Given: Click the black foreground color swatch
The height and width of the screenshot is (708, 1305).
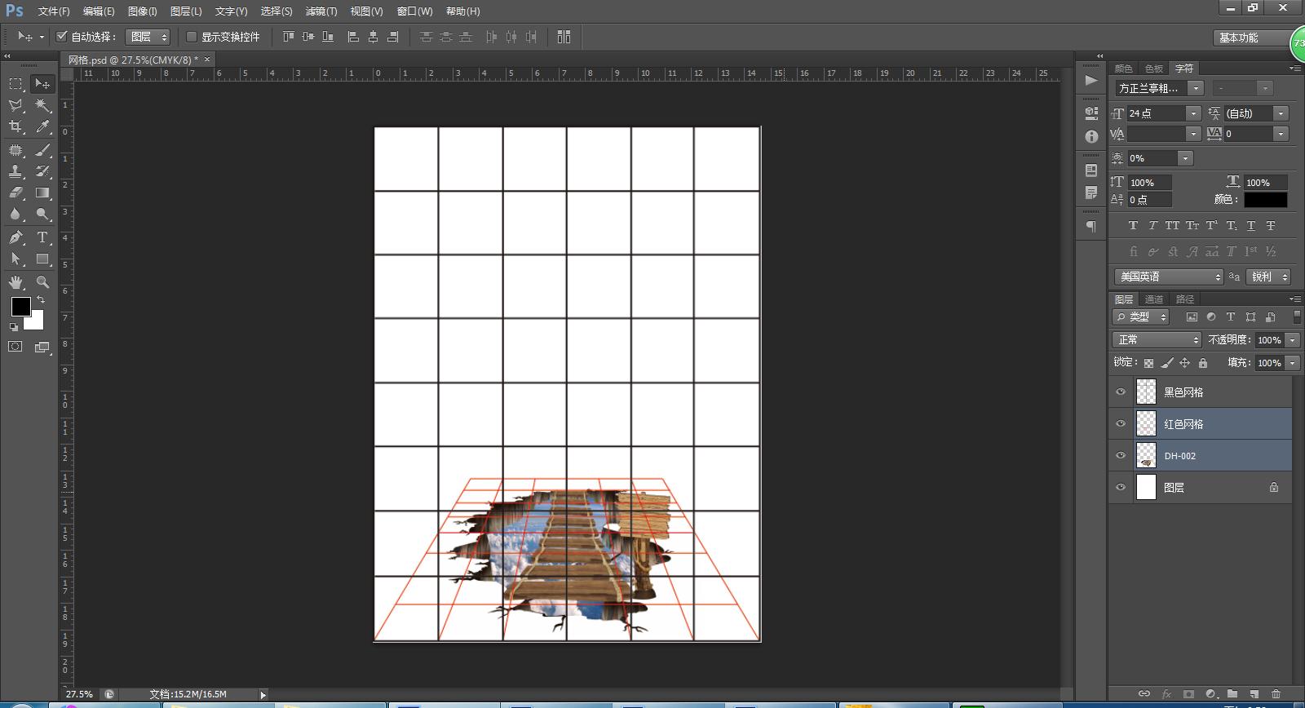Looking at the screenshot, I should pos(20,306).
